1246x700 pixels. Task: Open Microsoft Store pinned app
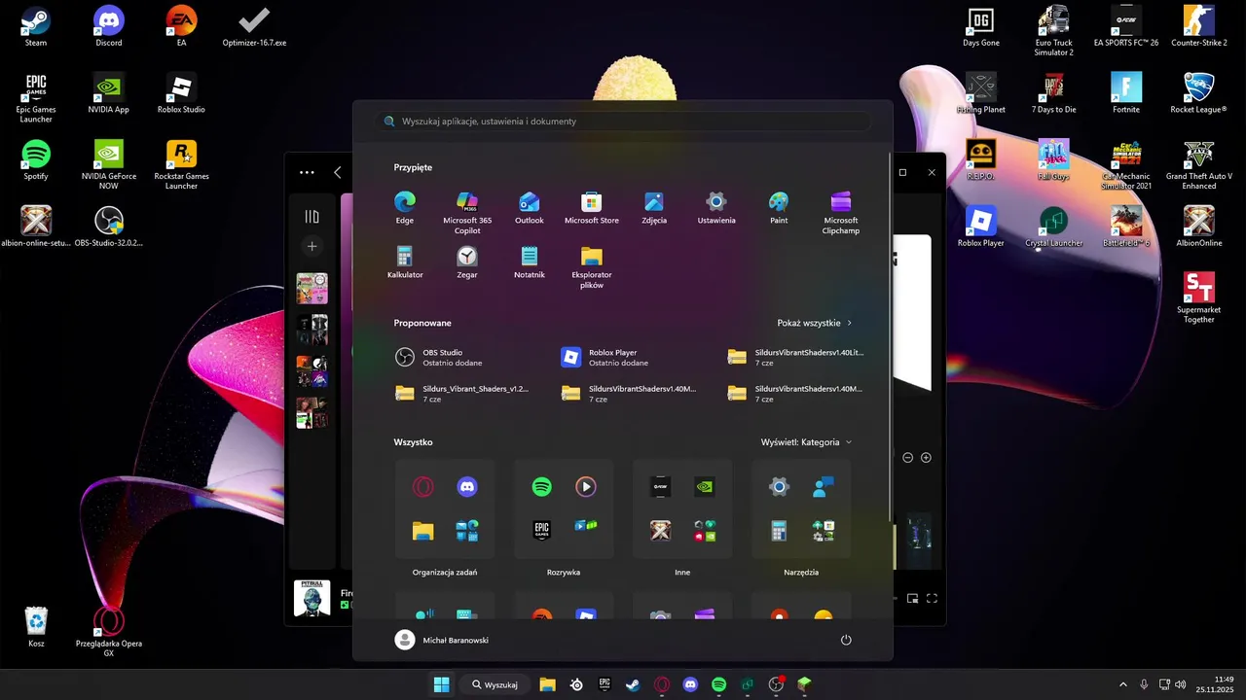tap(592, 208)
